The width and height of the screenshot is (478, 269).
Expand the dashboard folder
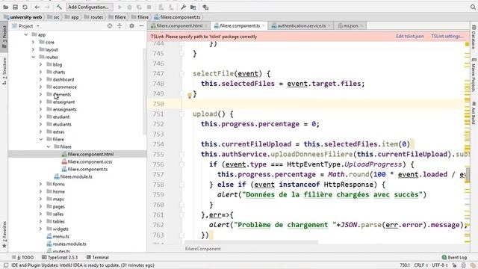(40, 80)
